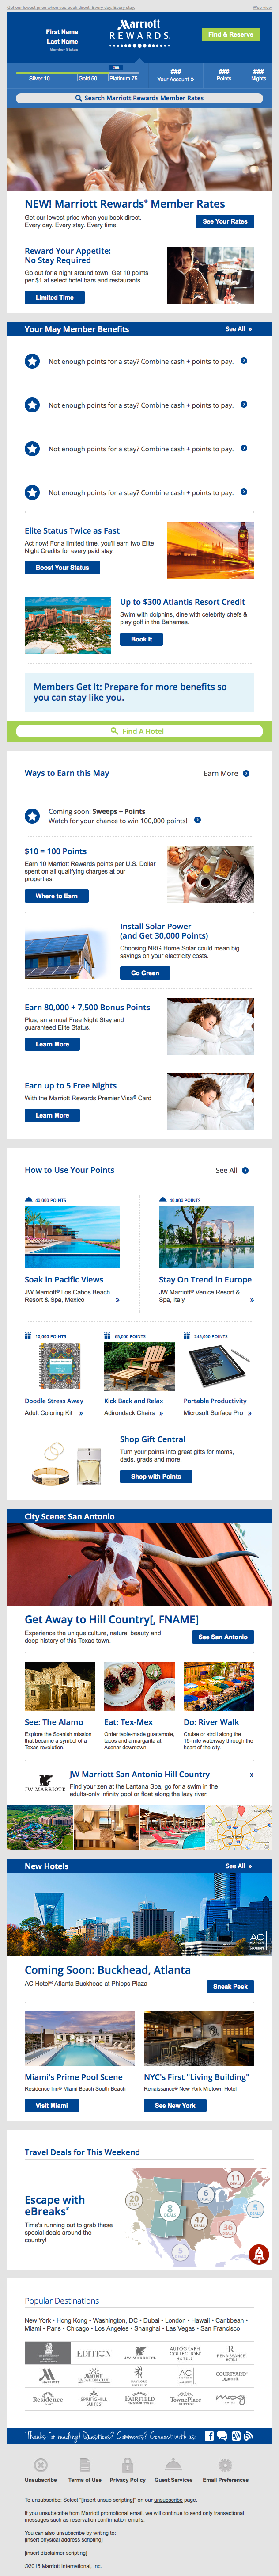Expand the Earn More arrow

point(246,773)
